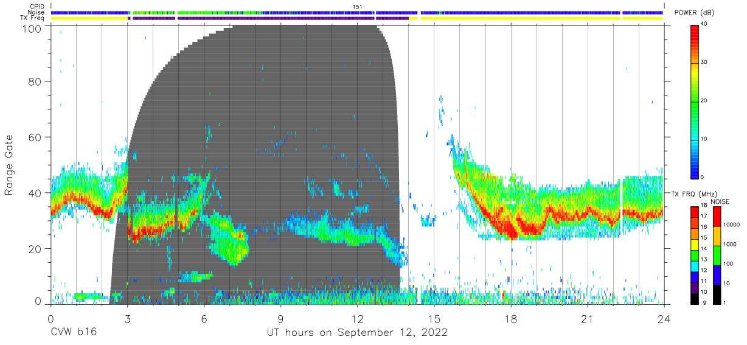
Task: Click the 14 tick on TX FRQ legend
Action: point(703,249)
